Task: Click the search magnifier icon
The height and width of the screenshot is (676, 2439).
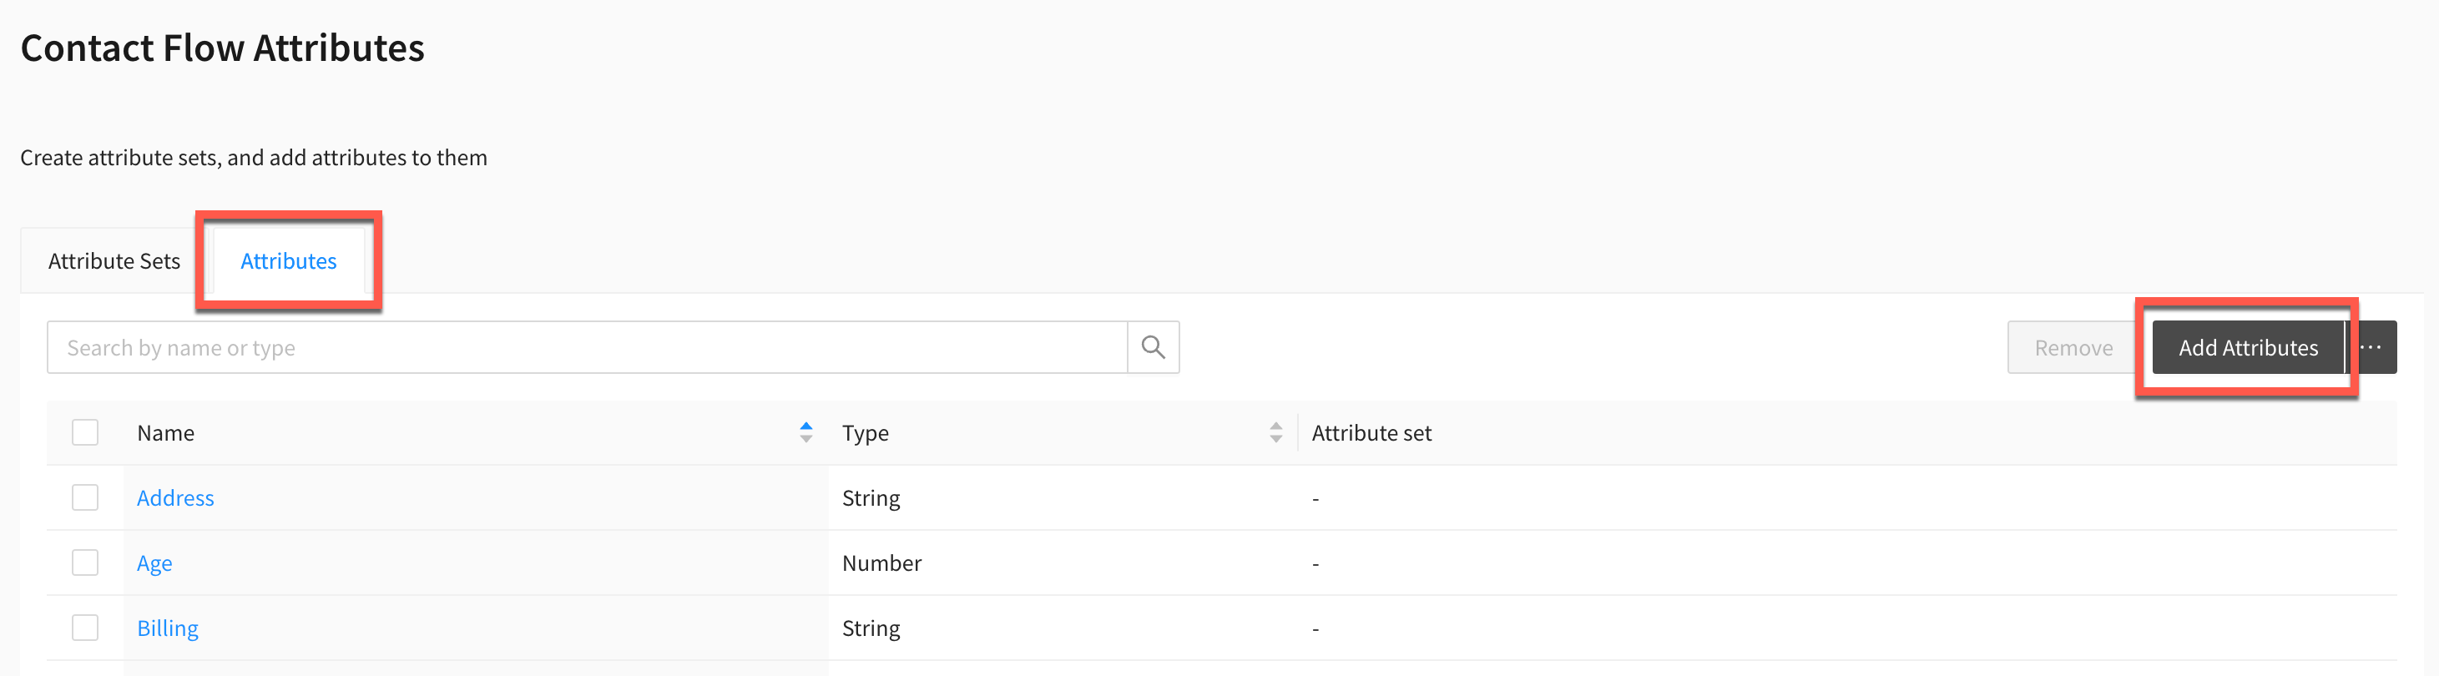Action: [x=1152, y=347]
